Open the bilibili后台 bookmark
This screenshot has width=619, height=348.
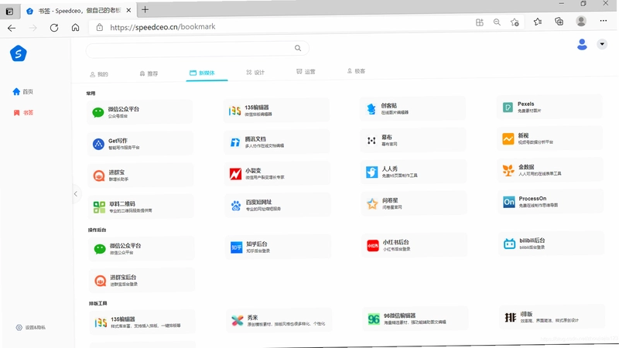(551, 244)
